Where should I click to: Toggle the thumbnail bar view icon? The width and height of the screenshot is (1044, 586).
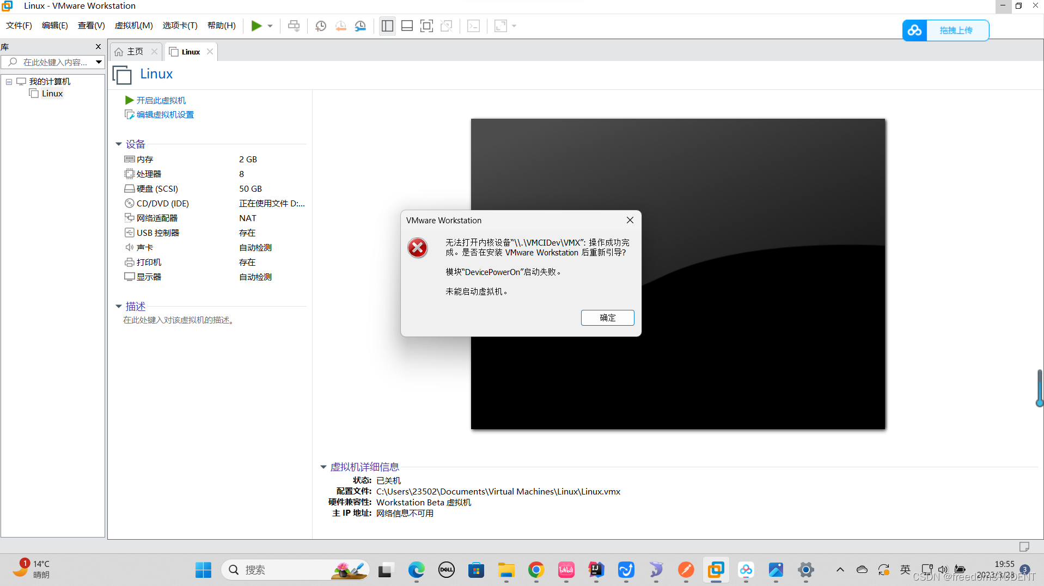[x=407, y=26]
